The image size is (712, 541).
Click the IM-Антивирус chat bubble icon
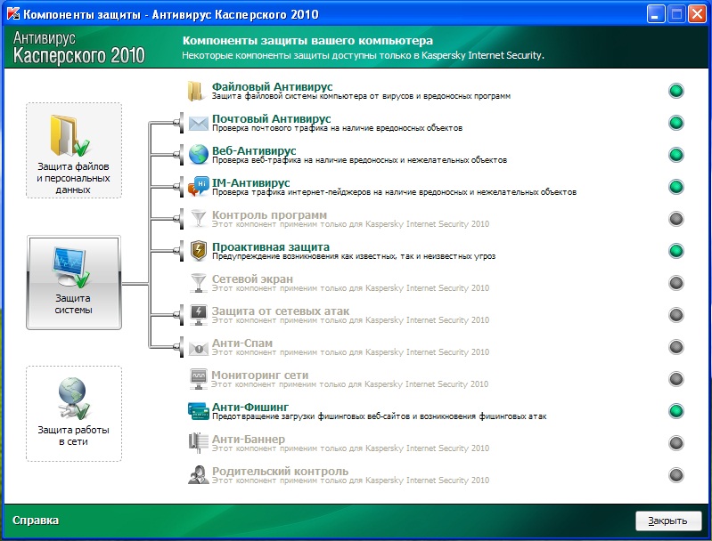199,187
